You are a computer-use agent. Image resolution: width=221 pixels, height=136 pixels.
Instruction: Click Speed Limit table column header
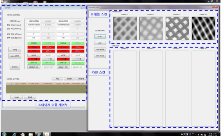pos(63,84)
